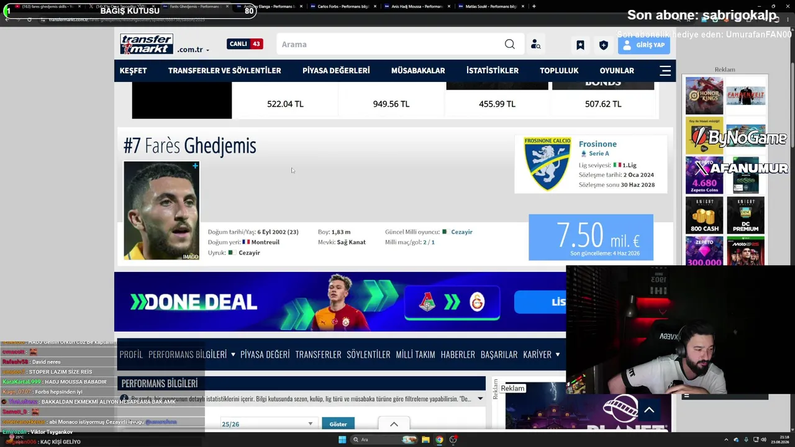795x447 pixels.
Task: Open the Fahrenheit game ad thumbnail
Action: [x=745, y=96]
